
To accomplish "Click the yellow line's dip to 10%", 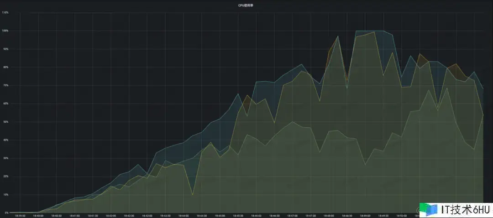I will (193, 195).
